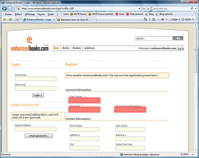Click the FIND button

pyautogui.click(x=178, y=38)
